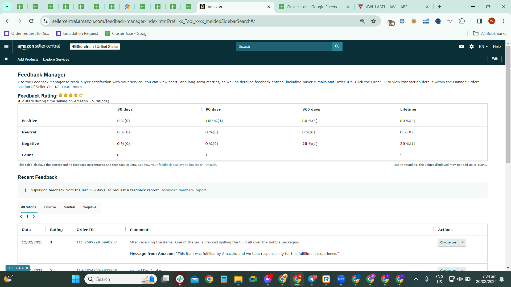Image resolution: width=511 pixels, height=287 pixels.
Task: Click page number 1 in pagination
Action: (27, 216)
